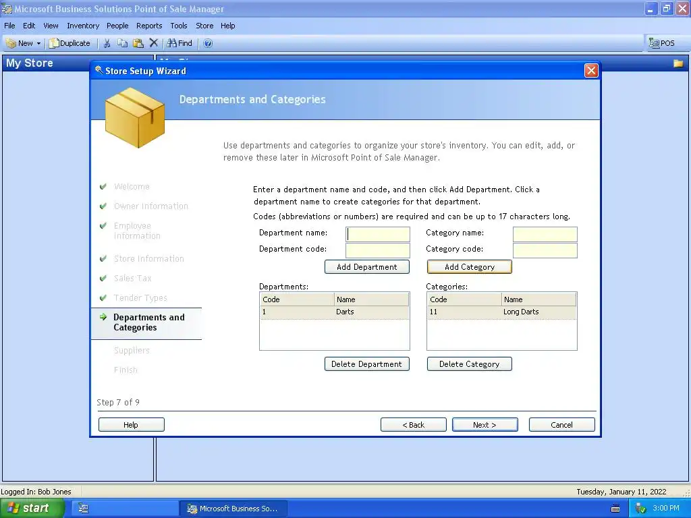Click the folder icon in My Store header
Screen dimensions: 691x518
pyautogui.click(x=678, y=63)
